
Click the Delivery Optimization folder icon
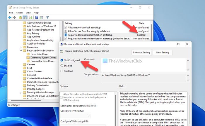click(24, 85)
